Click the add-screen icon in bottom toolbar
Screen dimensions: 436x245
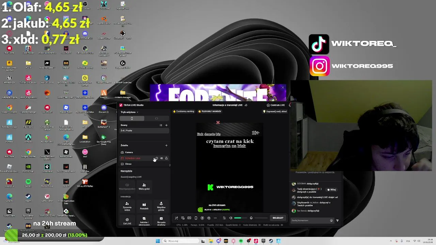[189, 218]
